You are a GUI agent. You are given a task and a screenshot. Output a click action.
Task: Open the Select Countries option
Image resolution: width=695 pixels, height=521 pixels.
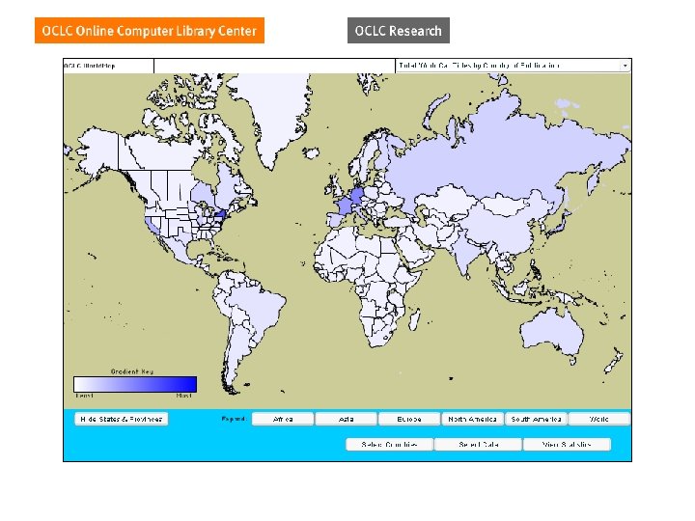click(x=389, y=445)
